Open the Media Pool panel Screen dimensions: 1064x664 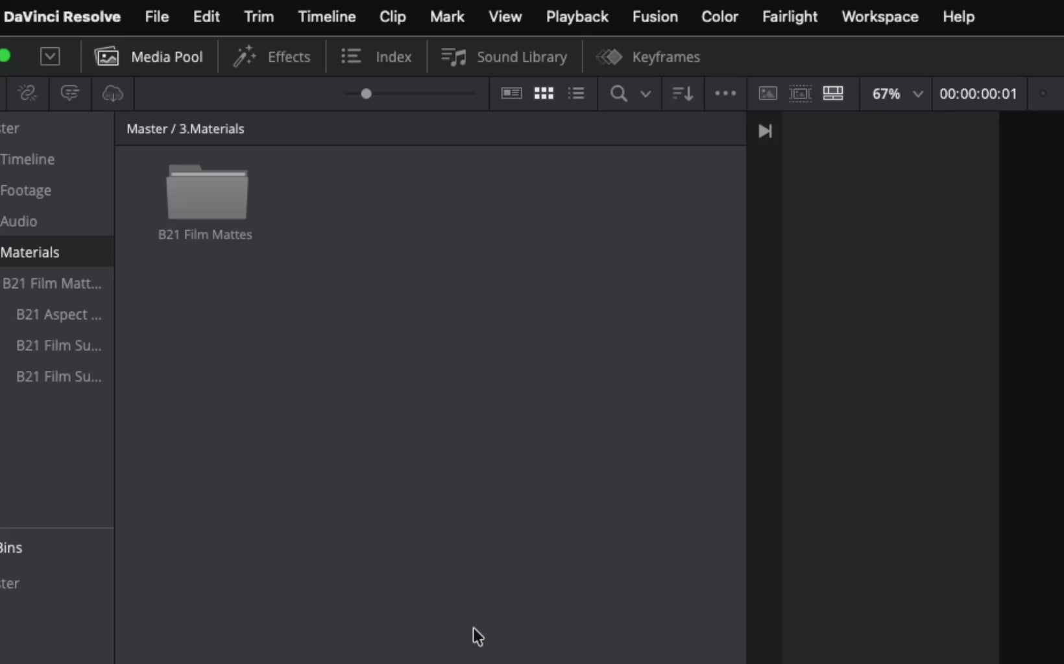[x=149, y=57]
